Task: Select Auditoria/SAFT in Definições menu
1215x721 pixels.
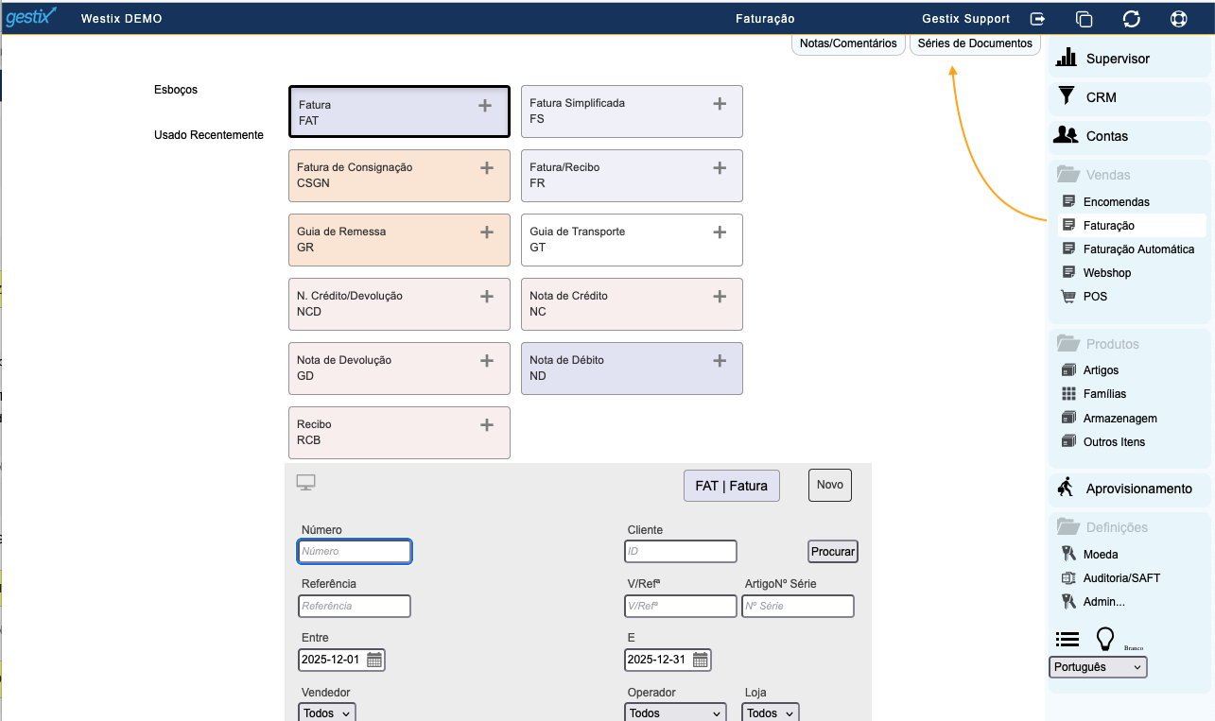Action: (x=1121, y=578)
